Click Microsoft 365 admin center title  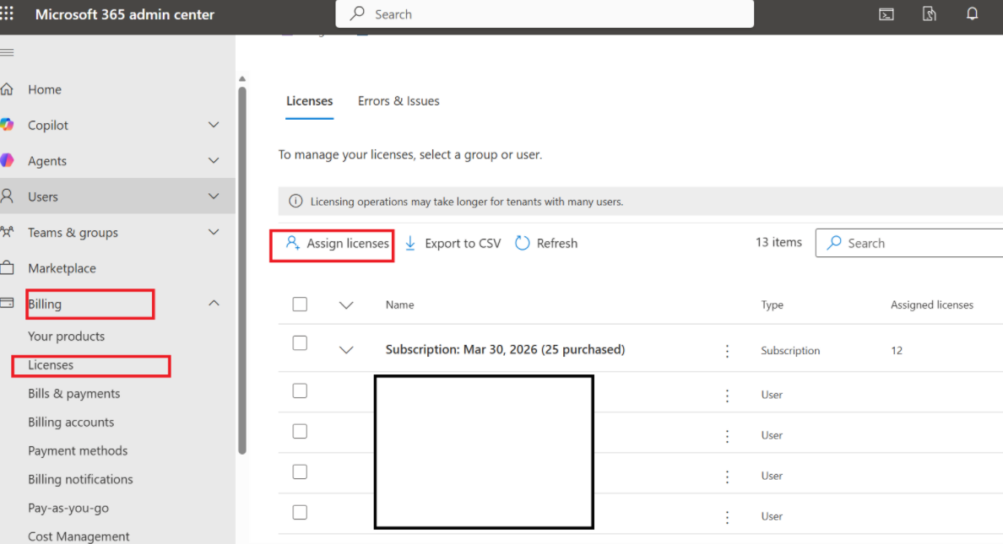coord(125,14)
